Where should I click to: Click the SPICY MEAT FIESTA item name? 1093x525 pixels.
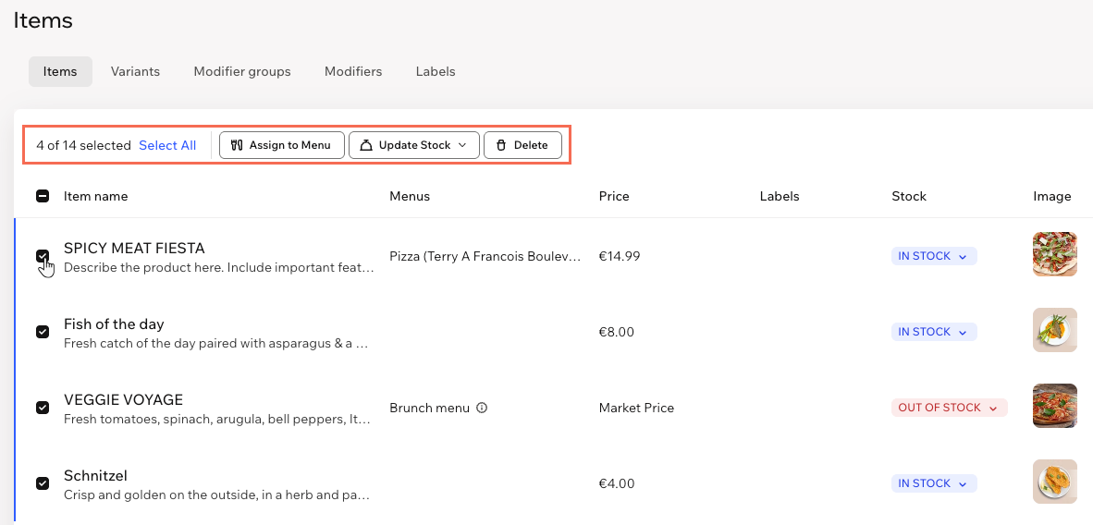pos(134,249)
